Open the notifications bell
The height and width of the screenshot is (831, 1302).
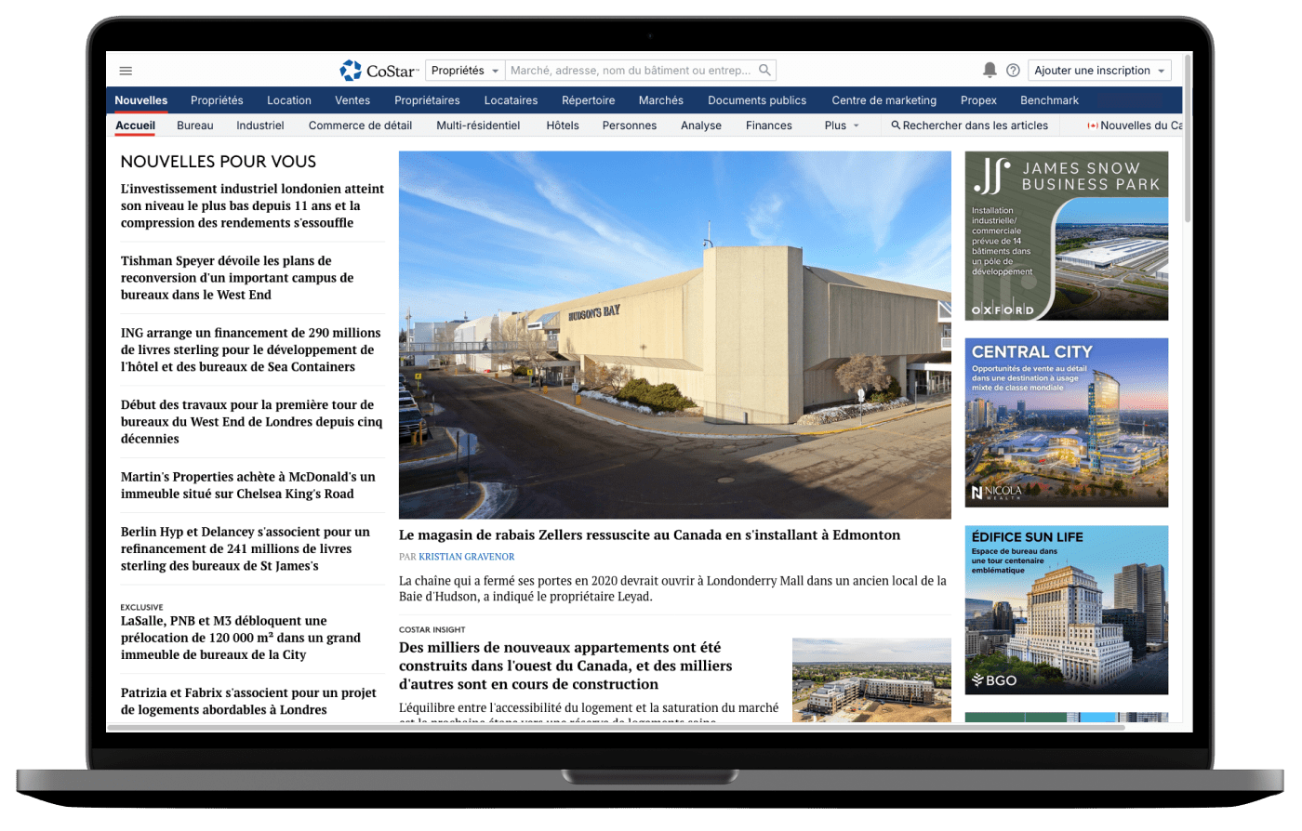(x=990, y=71)
